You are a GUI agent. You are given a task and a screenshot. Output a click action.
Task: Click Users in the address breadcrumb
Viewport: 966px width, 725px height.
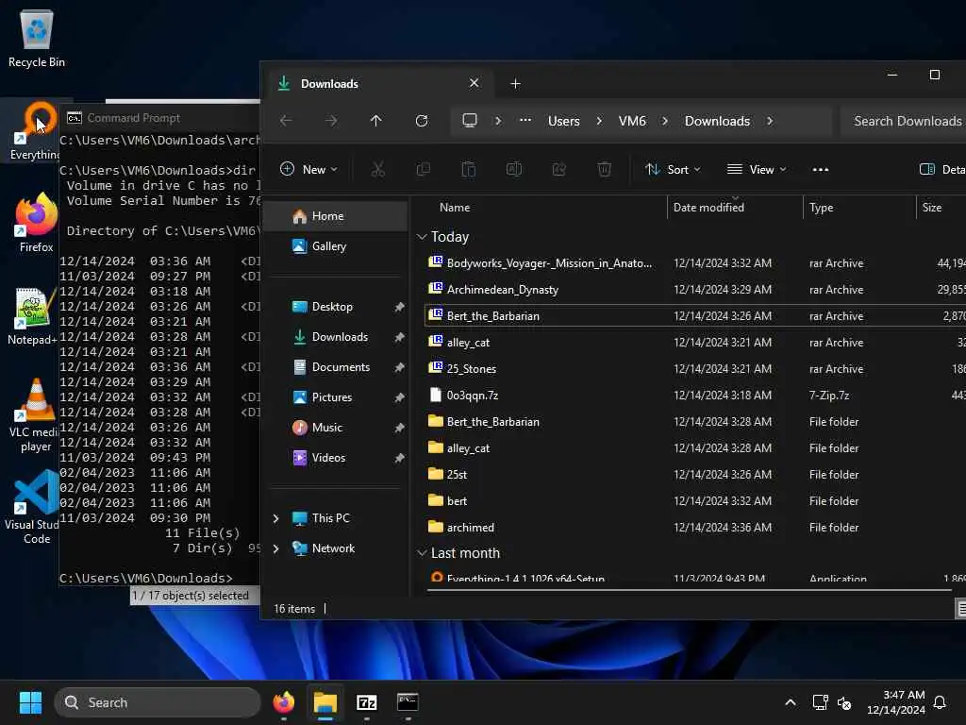pos(564,121)
